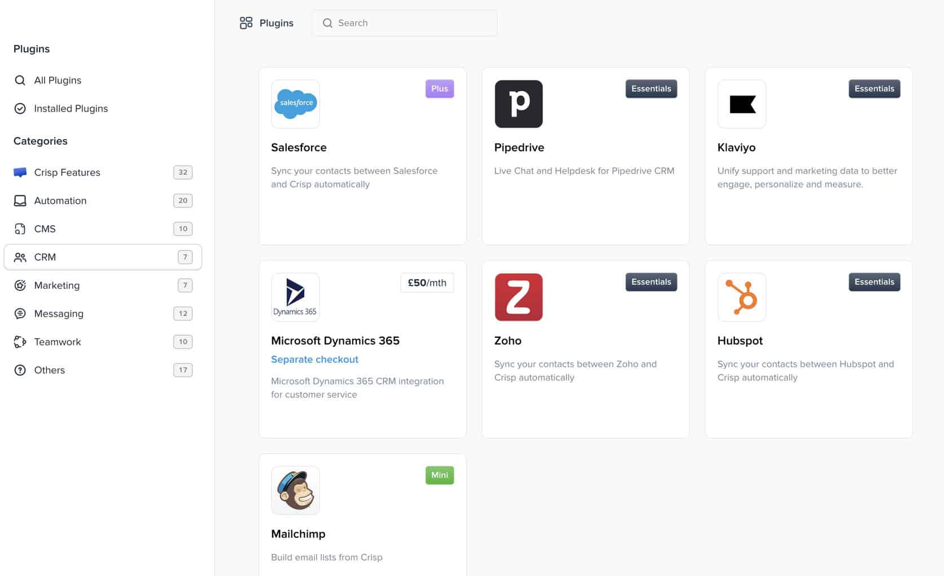
Task: Click the Pipedrive plugin logo
Action: point(518,104)
